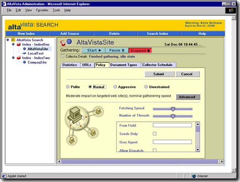Click the LocalTest disk icon in tree

click(x=24, y=53)
